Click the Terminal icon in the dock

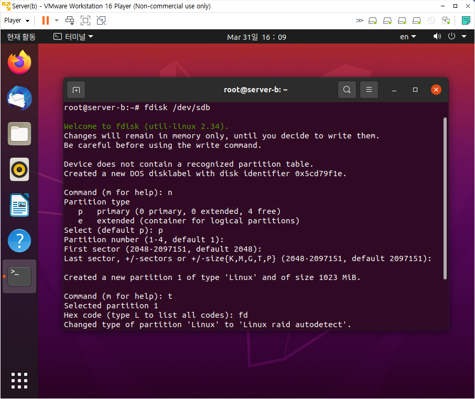pyautogui.click(x=19, y=276)
